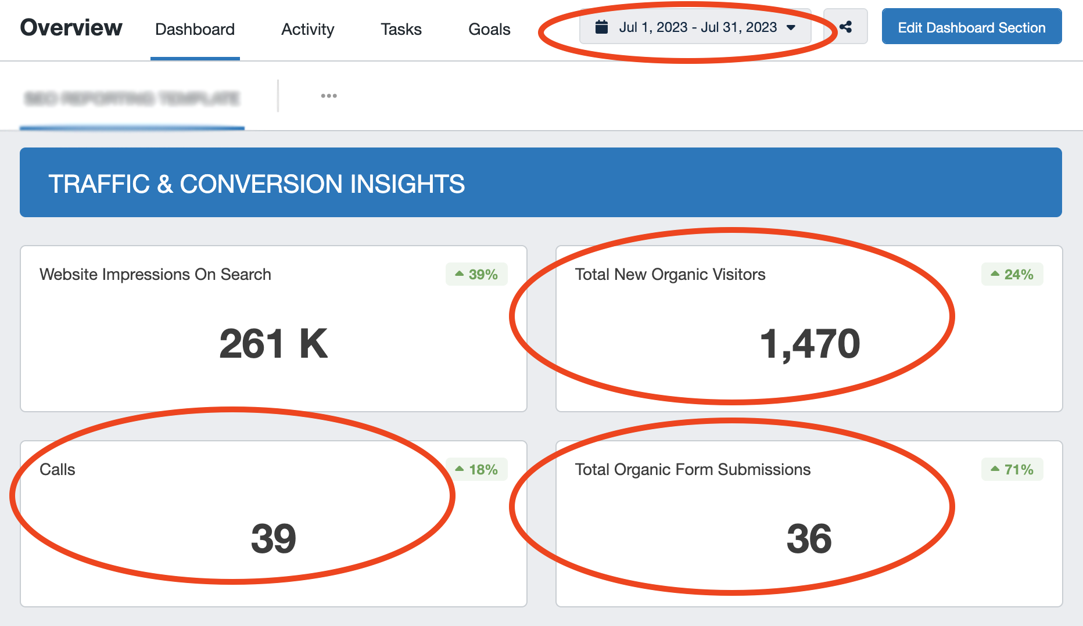The width and height of the screenshot is (1083, 626).
Task: Click the green up-arrow on the 71% badge
Action: (994, 469)
